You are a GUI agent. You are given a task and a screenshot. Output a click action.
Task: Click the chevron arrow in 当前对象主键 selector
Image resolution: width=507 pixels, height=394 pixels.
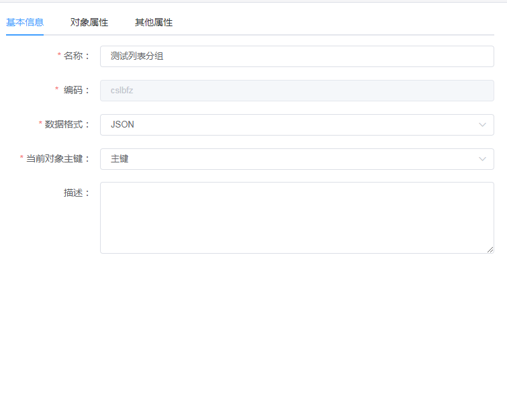click(482, 159)
